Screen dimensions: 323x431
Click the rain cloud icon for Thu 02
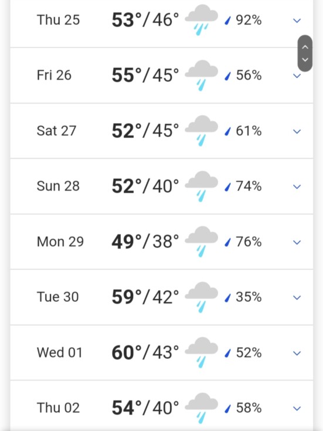click(201, 408)
